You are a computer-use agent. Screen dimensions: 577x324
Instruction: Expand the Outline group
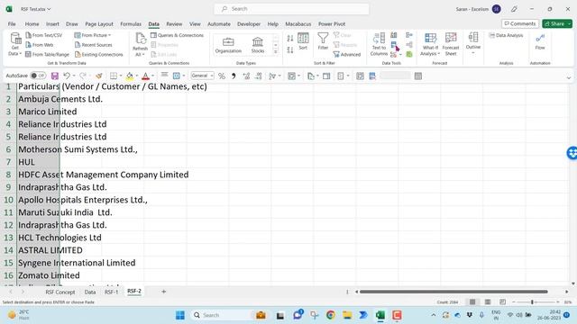pos(473,42)
